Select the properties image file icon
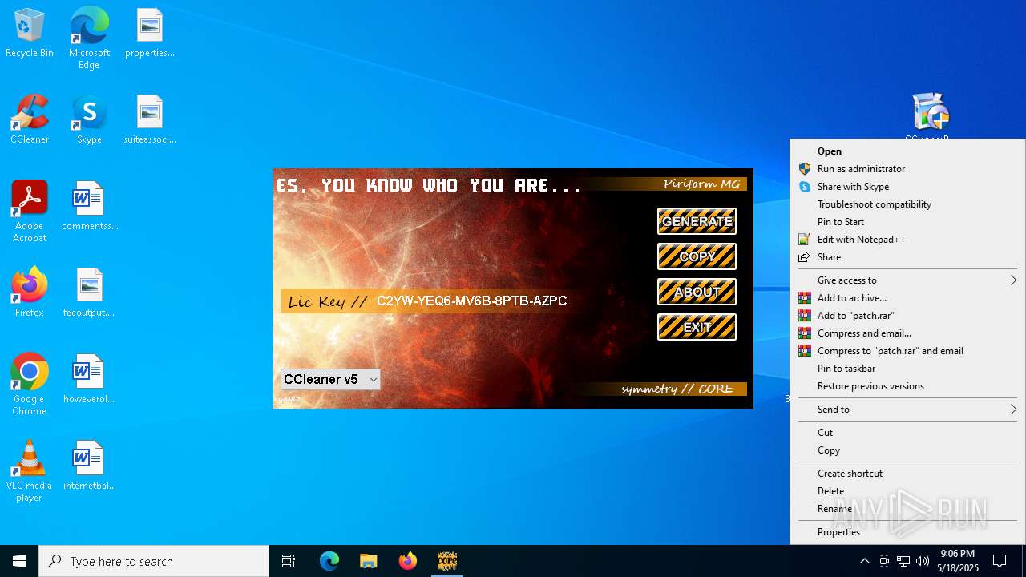 click(x=150, y=34)
